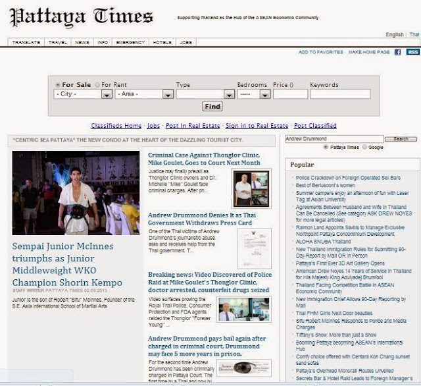Open the TRAVEL menu tab
The width and height of the screenshot is (421, 386).
(58, 42)
